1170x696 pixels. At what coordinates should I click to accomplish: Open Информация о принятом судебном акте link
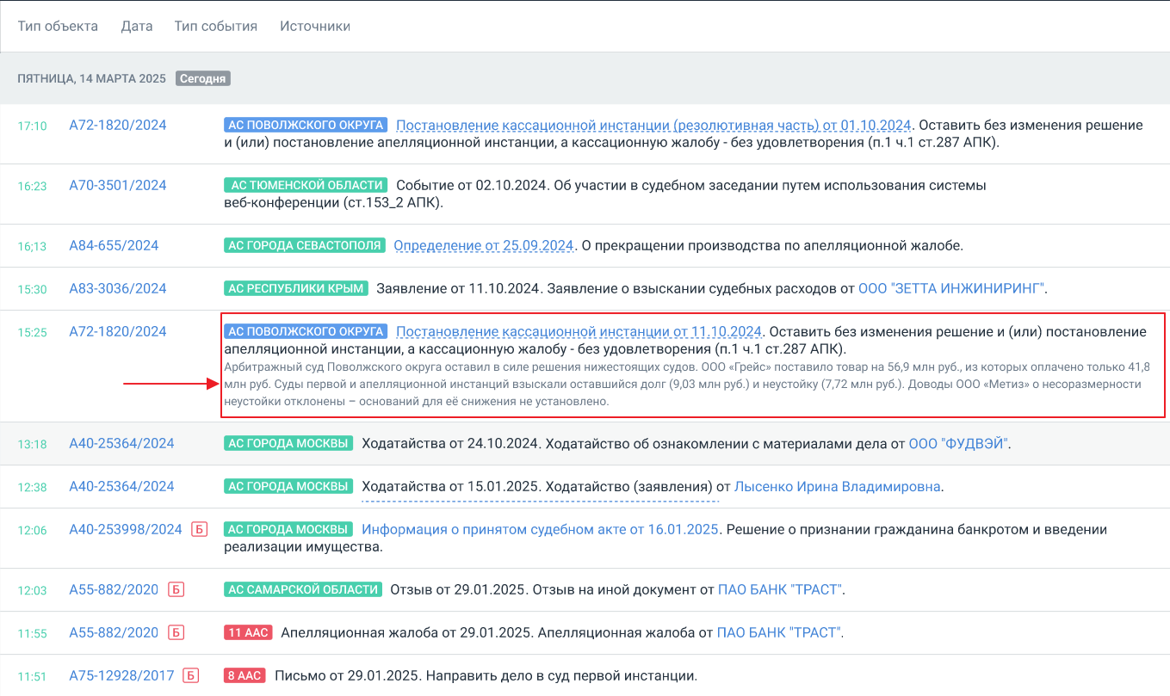point(539,529)
